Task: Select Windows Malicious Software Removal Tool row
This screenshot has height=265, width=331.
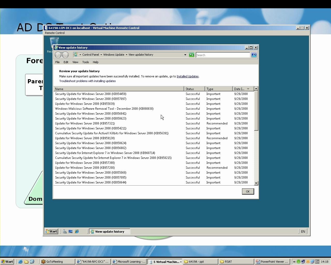Action: click(x=154, y=109)
